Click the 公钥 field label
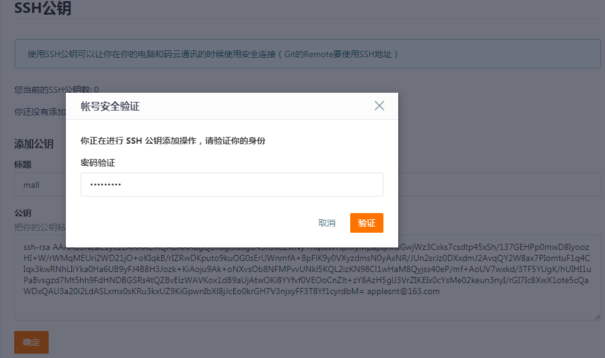Image resolution: width=605 pixels, height=358 pixels. tap(23, 213)
